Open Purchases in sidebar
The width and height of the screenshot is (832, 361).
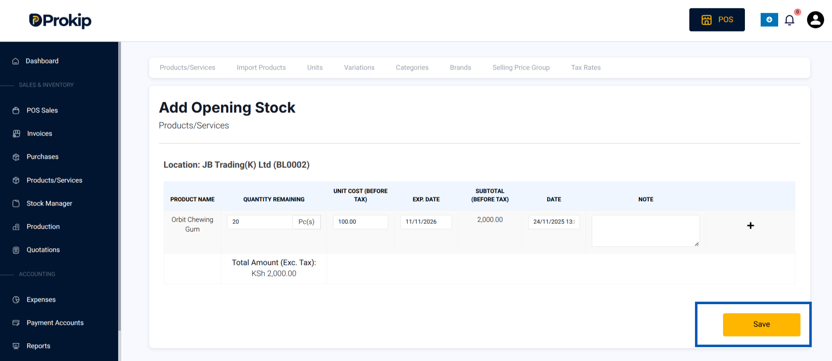[42, 156]
